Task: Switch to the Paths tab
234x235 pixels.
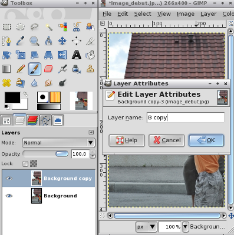Action: tap(45, 120)
